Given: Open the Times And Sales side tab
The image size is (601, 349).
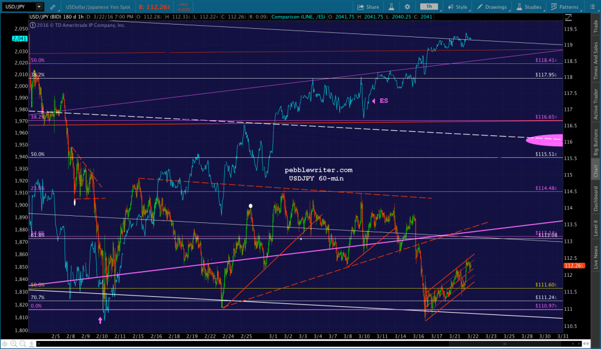Looking at the screenshot, I should 596,60.
